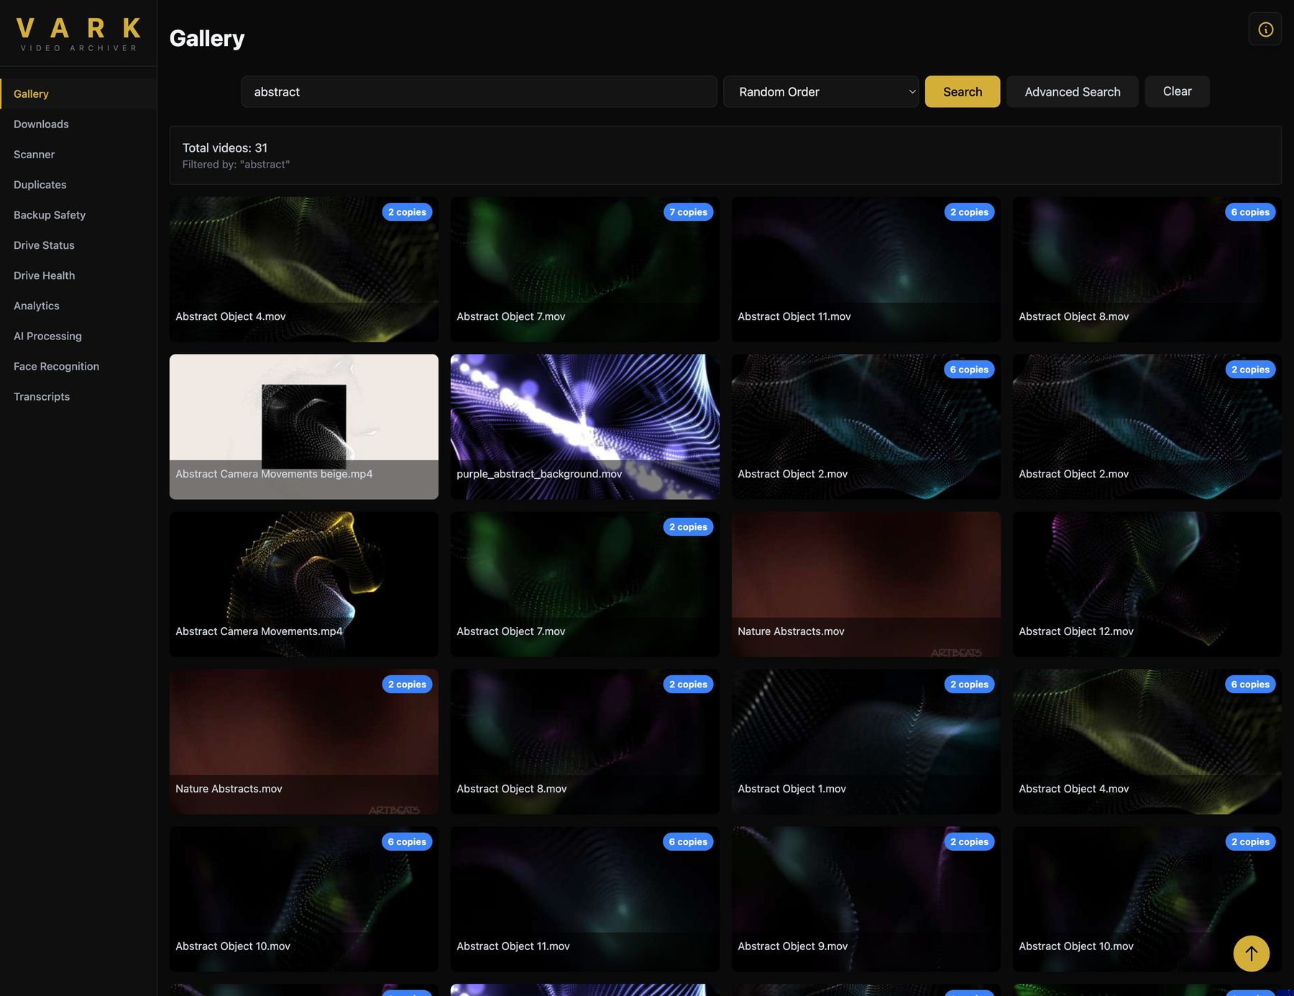Go to Drive Health in sidebar
Image resolution: width=1294 pixels, height=996 pixels.
[x=45, y=275]
